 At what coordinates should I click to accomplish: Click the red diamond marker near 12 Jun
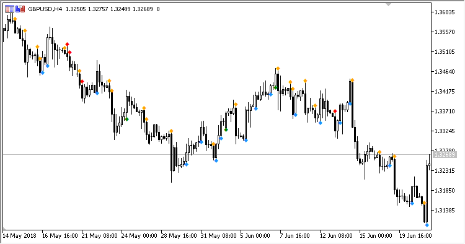335,111
